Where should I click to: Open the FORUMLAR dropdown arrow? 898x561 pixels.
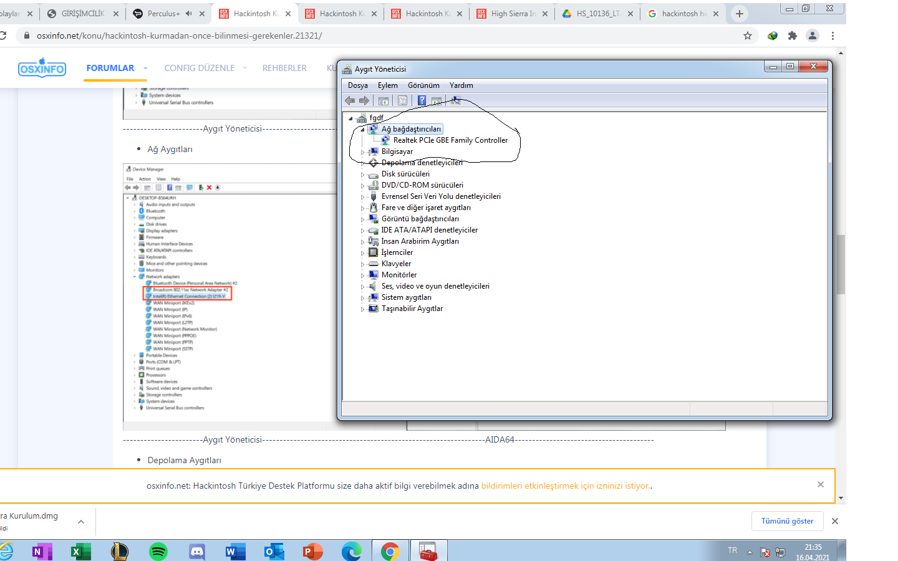point(145,69)
